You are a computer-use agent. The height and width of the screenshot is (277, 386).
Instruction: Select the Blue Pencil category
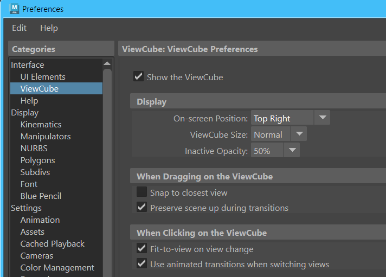[41, 196]
